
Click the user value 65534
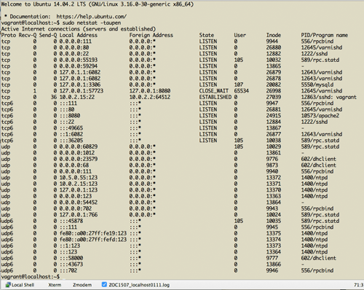(x=242, y=91)
